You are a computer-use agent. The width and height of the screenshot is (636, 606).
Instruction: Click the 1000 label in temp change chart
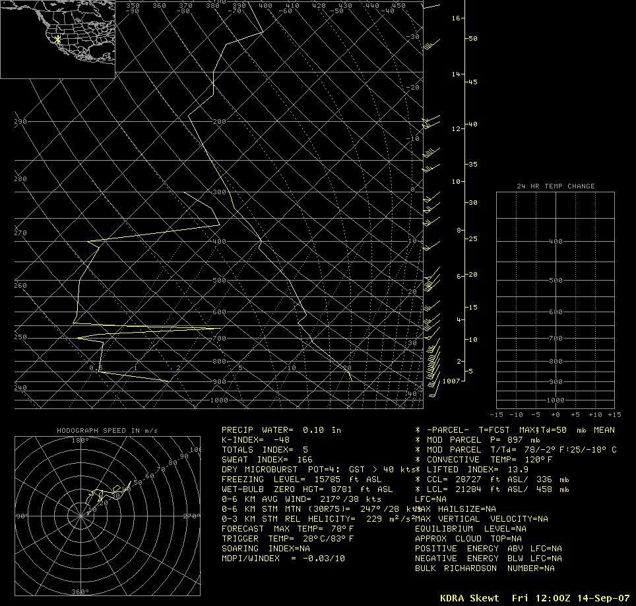pyautogui.click(x=556, y=400)
